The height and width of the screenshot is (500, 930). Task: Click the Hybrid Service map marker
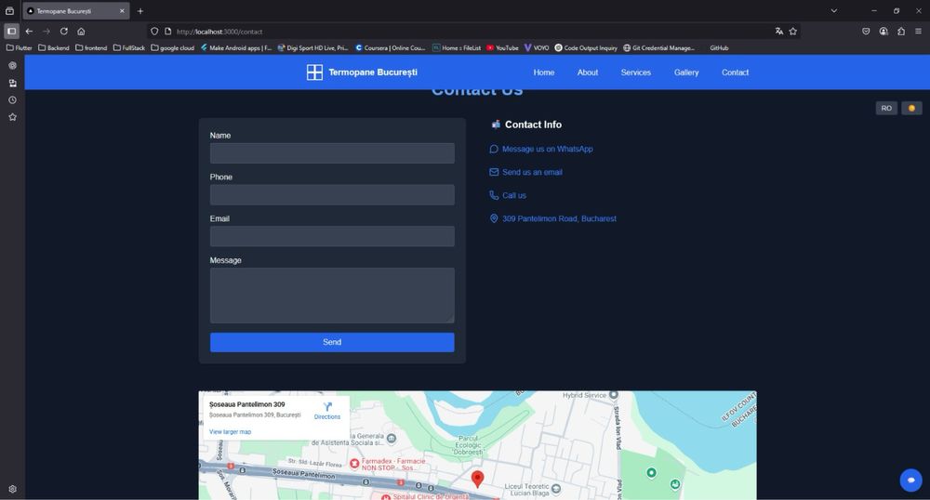tap(614, 395)
